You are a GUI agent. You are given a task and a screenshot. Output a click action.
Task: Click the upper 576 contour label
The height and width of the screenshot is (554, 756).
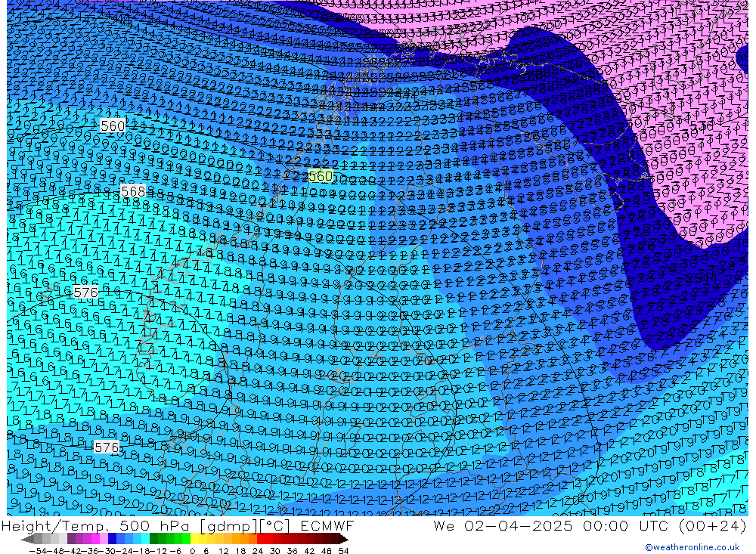pos(85,292)
